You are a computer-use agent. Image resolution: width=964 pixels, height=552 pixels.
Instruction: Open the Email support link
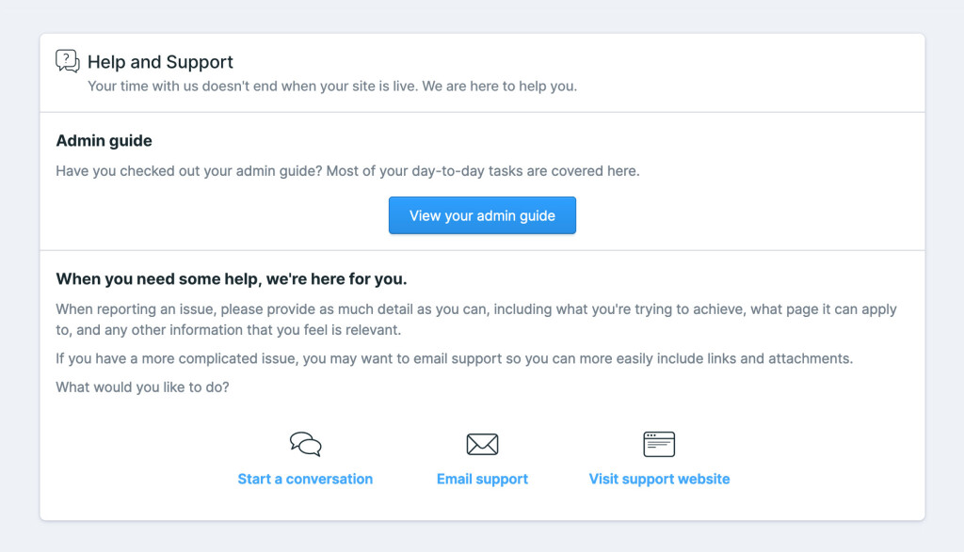pyautogui.click(x=482, y=479)
